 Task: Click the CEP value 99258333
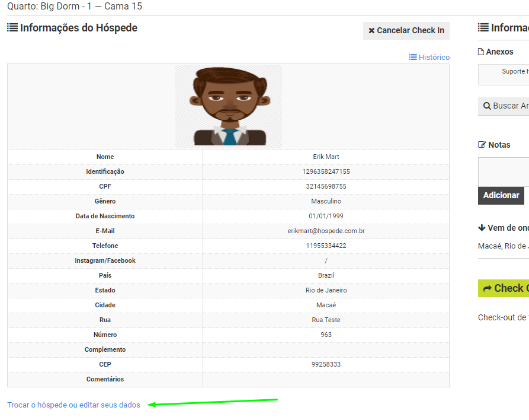pyautogui.click(x=326, y=365)
